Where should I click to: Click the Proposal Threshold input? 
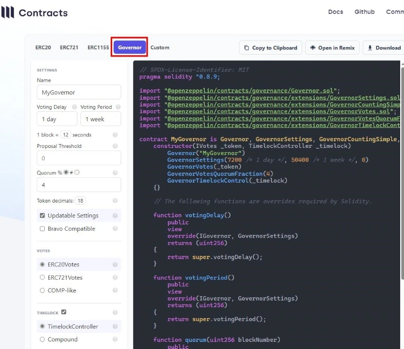(x=79, y=158)
